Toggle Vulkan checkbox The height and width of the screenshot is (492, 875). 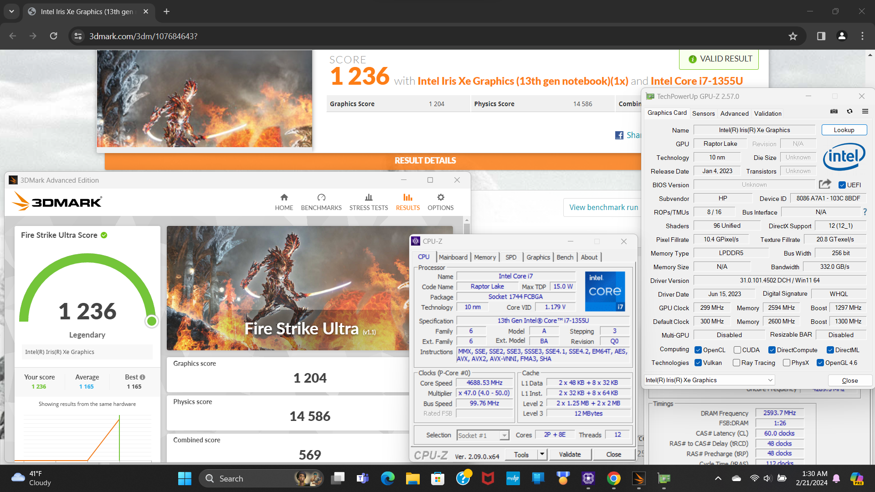tap(698, 363)
